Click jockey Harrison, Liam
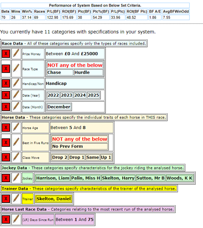 53,178
